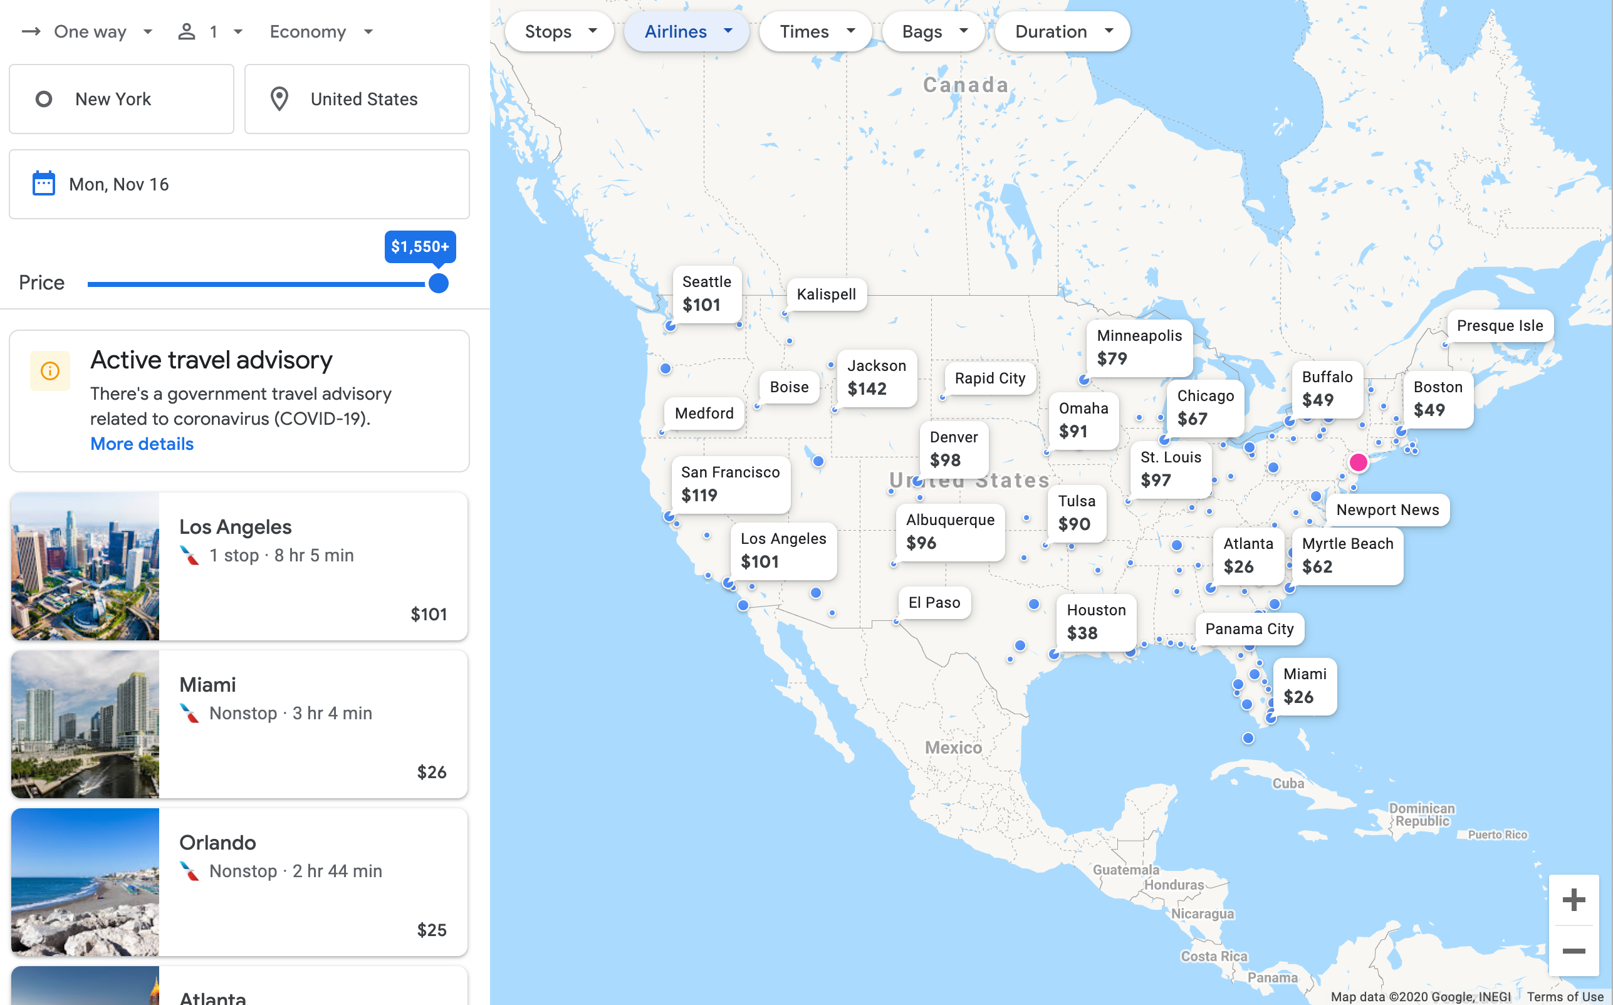The width and height of the screenshot is (1613, 1005).
Task: Click the price slider handle
Action: (439, 283)
